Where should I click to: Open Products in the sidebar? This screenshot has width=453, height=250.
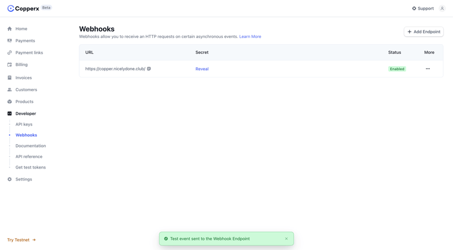tap(24, 102)
